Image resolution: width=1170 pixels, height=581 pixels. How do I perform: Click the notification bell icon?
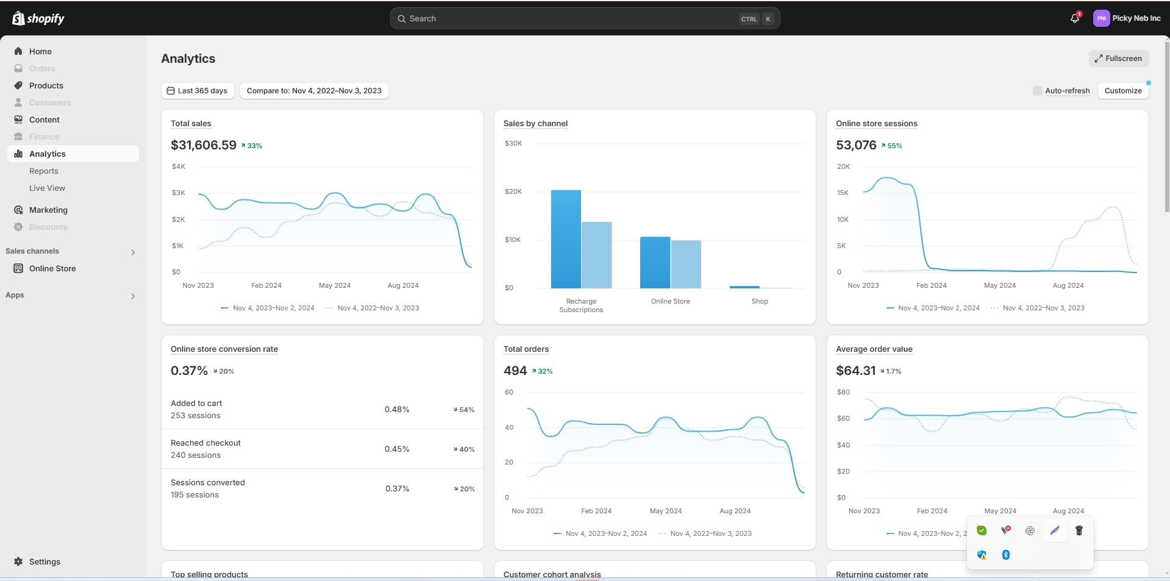point(1074,18)
